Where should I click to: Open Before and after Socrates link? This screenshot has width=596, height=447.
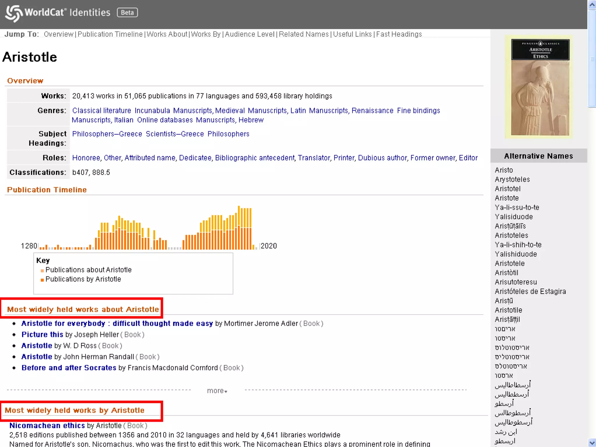69,368
